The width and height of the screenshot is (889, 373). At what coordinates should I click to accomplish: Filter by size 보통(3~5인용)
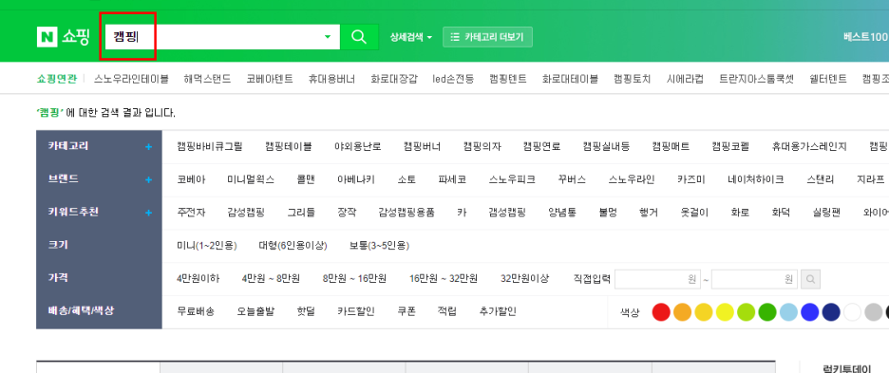point(379,246)
